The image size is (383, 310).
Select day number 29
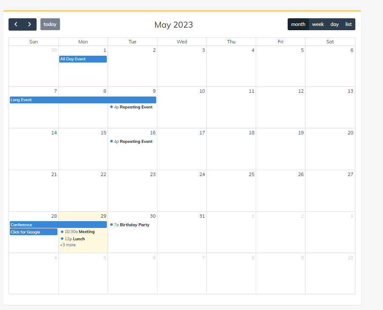[103, 216]
